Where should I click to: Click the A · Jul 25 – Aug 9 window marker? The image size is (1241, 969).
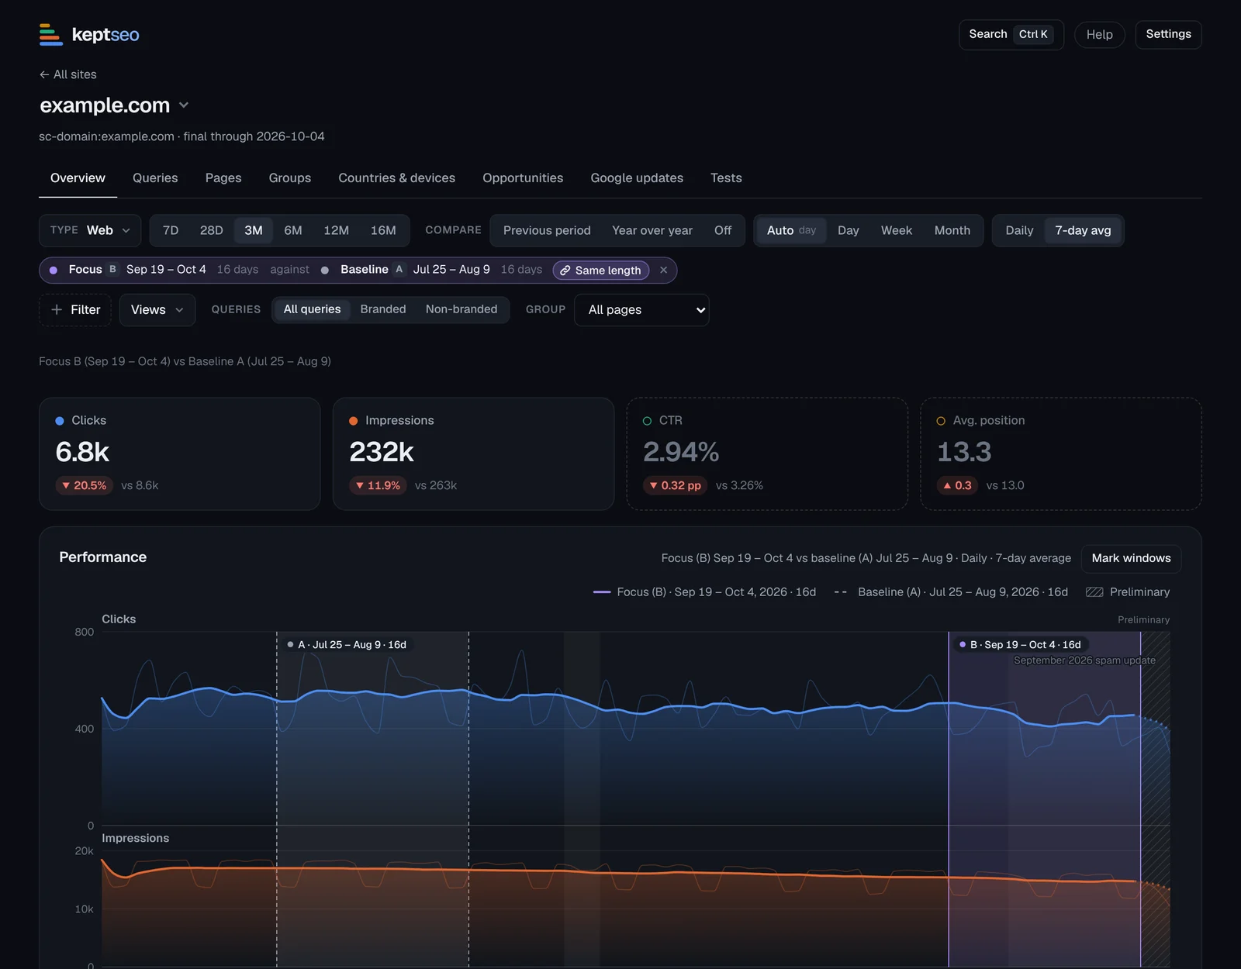pyautogui.click(x=347, y=644)
